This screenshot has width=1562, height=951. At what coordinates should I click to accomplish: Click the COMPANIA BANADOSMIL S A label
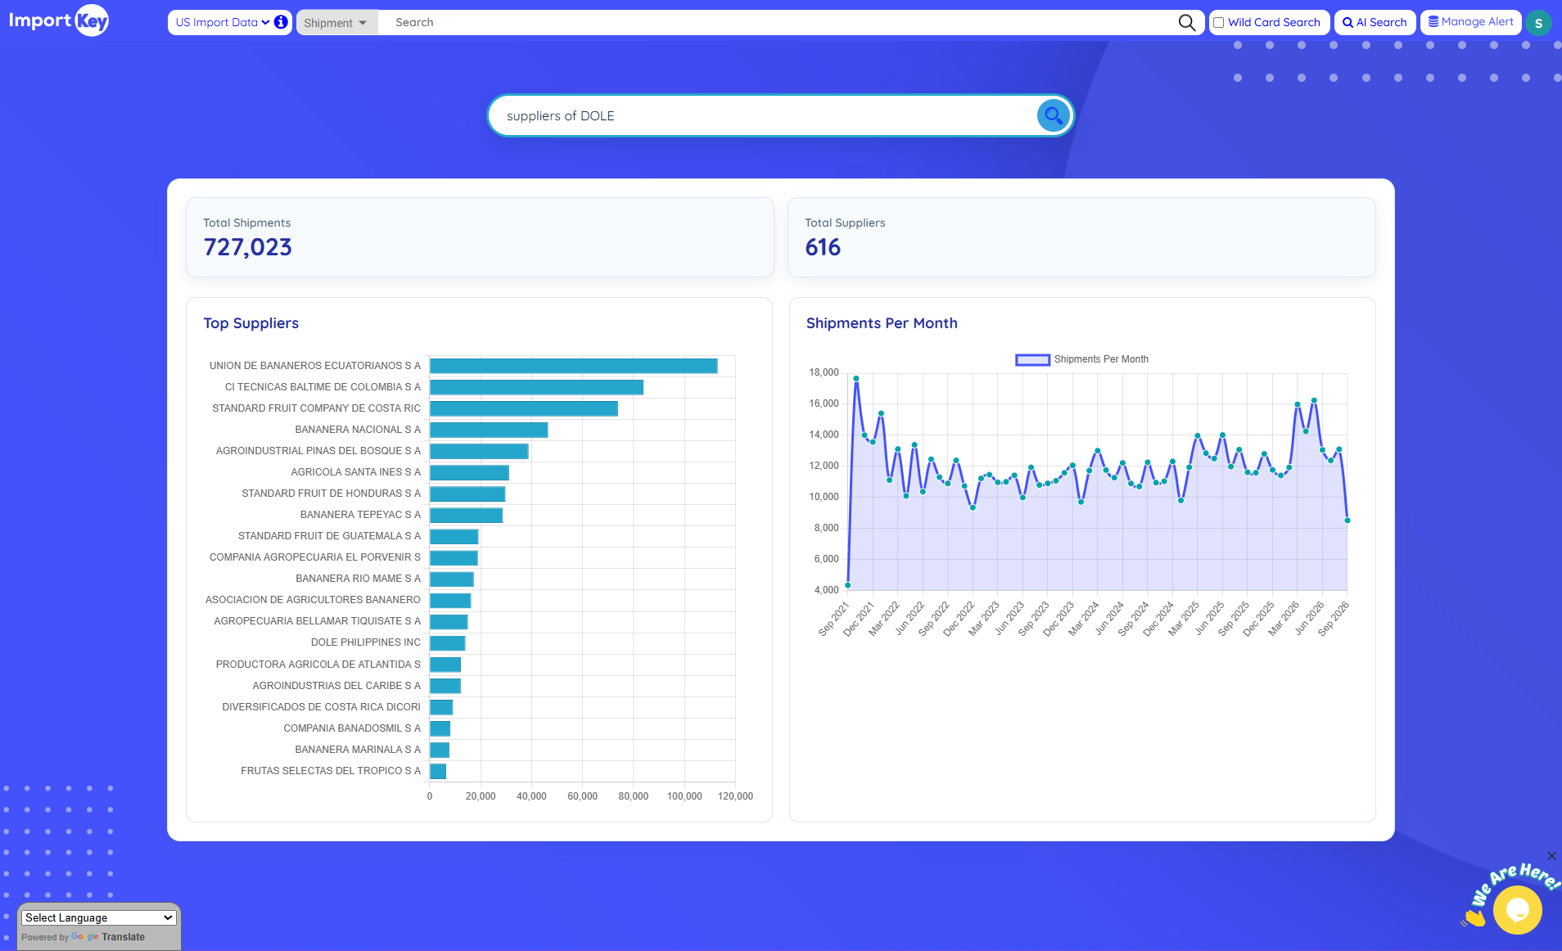352,728
